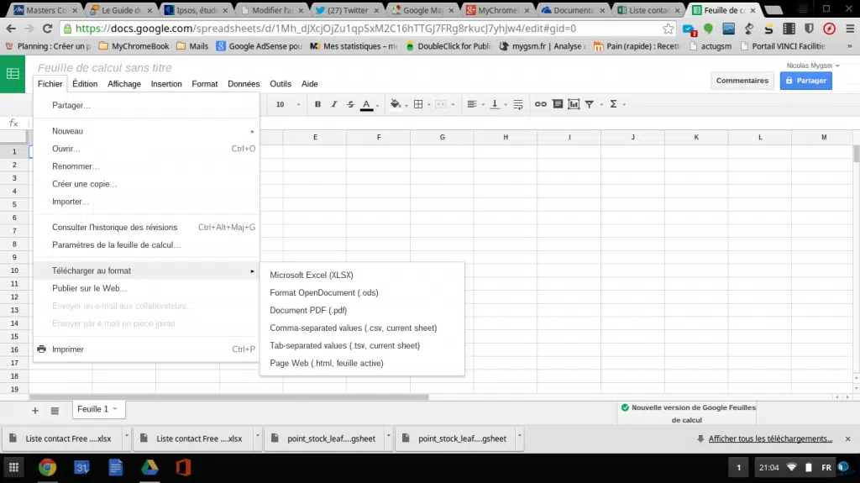Open the Office shelf icon
The image size is (860, 483).
(x=183, y=468)
